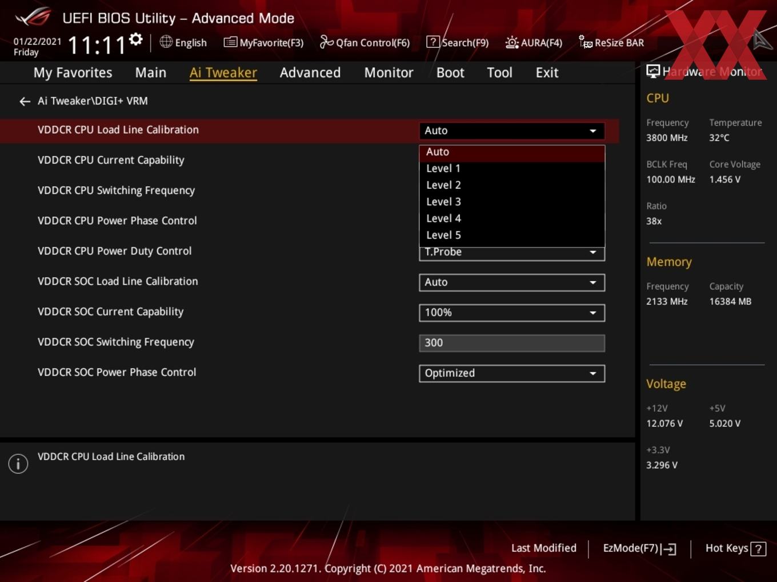
Task: Go to the Advanced tab
Action: click(310, 72)
